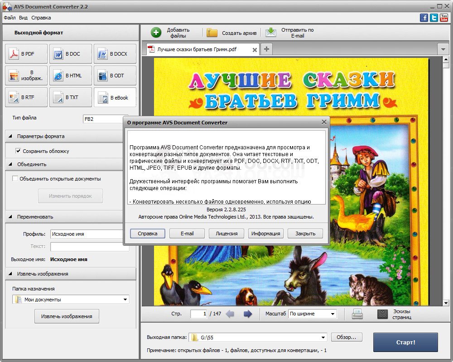453x362 pixels.
Task: Click Лицензия button in About dialog
Action: pyautogui.click(x=226, y=233)
